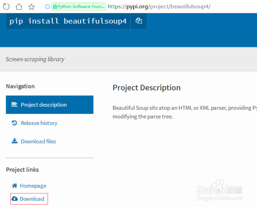The image size is (257, 207).
Task: Click the site info icon left of the security badge
Action: (47, 7)
